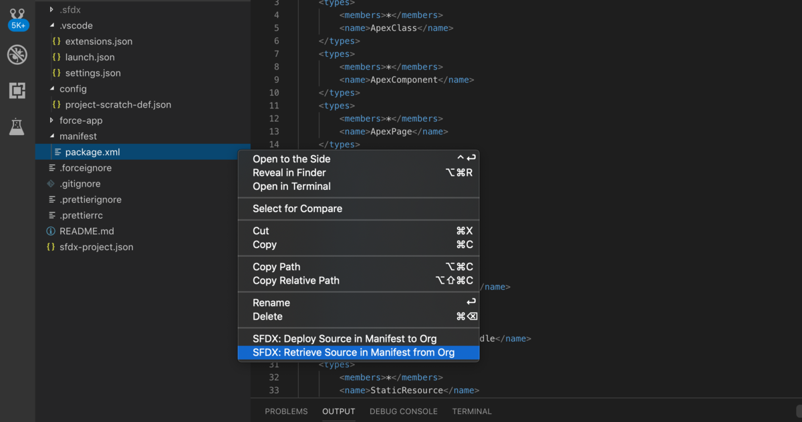Image resolution: width=802 pixels, height=422 pixels.
Task: Open the Org Browser activity bar icon
Action: point(17,91)
